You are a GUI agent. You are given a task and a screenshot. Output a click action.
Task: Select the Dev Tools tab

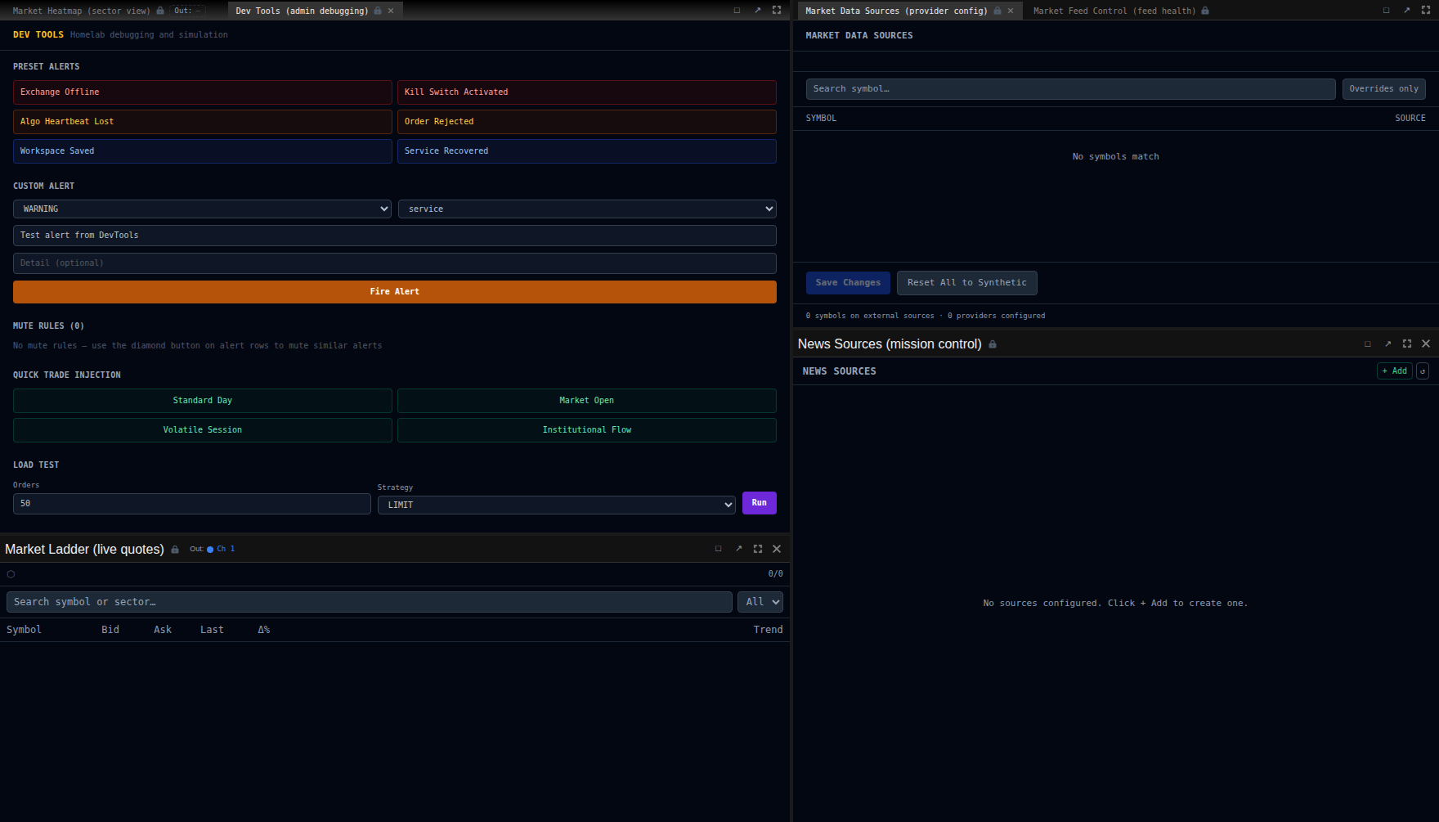[x=302, y=11]
